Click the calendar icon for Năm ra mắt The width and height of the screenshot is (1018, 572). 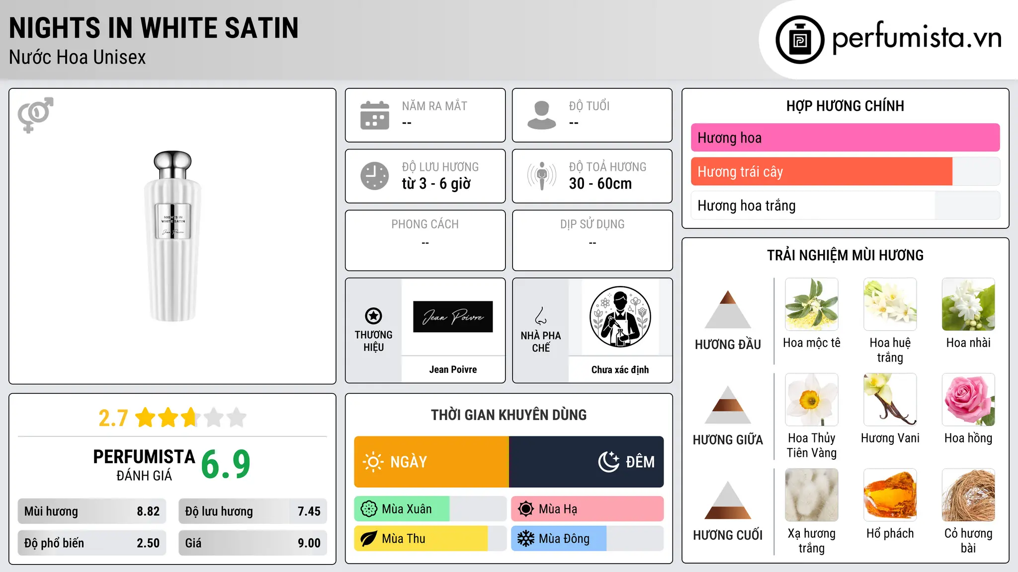point(375,115)
